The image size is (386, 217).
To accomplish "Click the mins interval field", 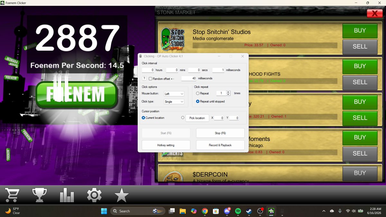I will [172, 70].
